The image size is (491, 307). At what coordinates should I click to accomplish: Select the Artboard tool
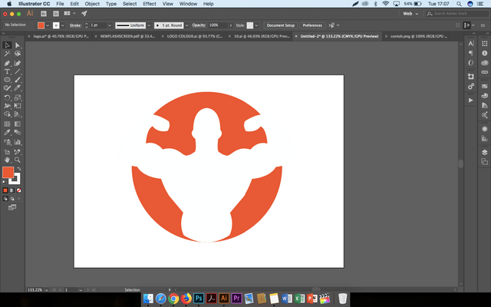(x=7, y=152)
